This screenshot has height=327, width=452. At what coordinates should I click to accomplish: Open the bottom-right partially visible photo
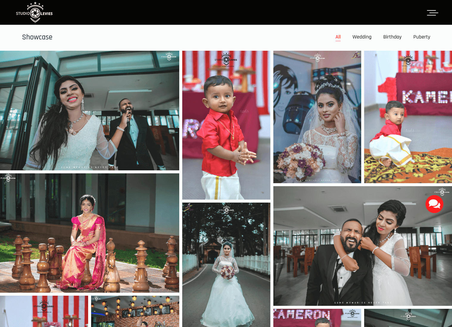pyautogui.click(x=408, y=318)
